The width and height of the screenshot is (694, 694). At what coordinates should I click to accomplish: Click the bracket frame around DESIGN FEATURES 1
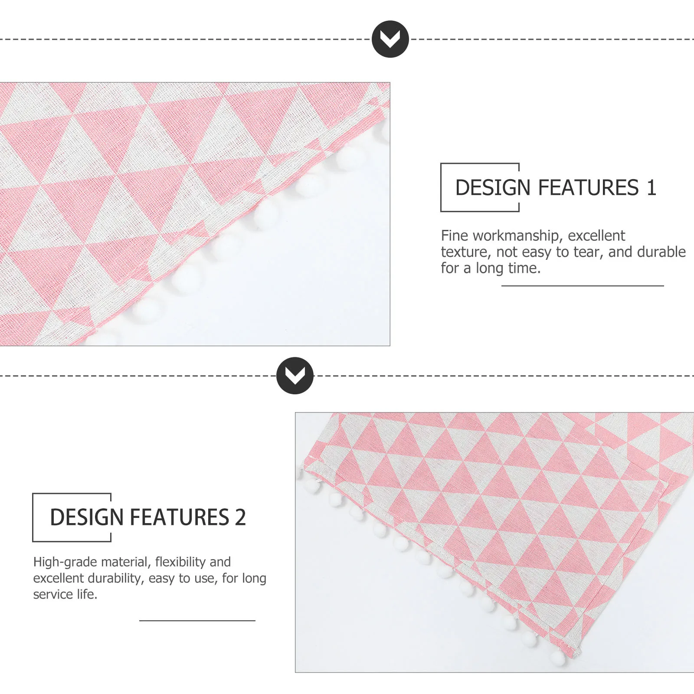tap(480, 187)
